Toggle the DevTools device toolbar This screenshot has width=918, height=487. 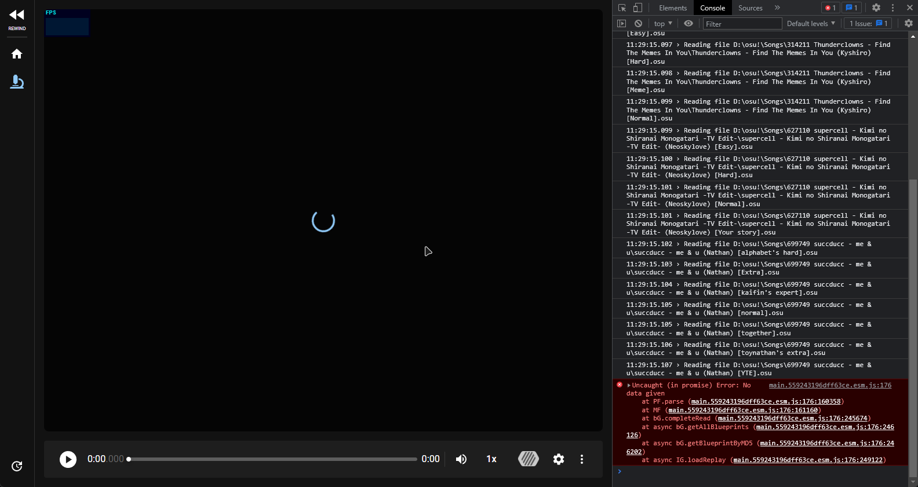(637, 8)
